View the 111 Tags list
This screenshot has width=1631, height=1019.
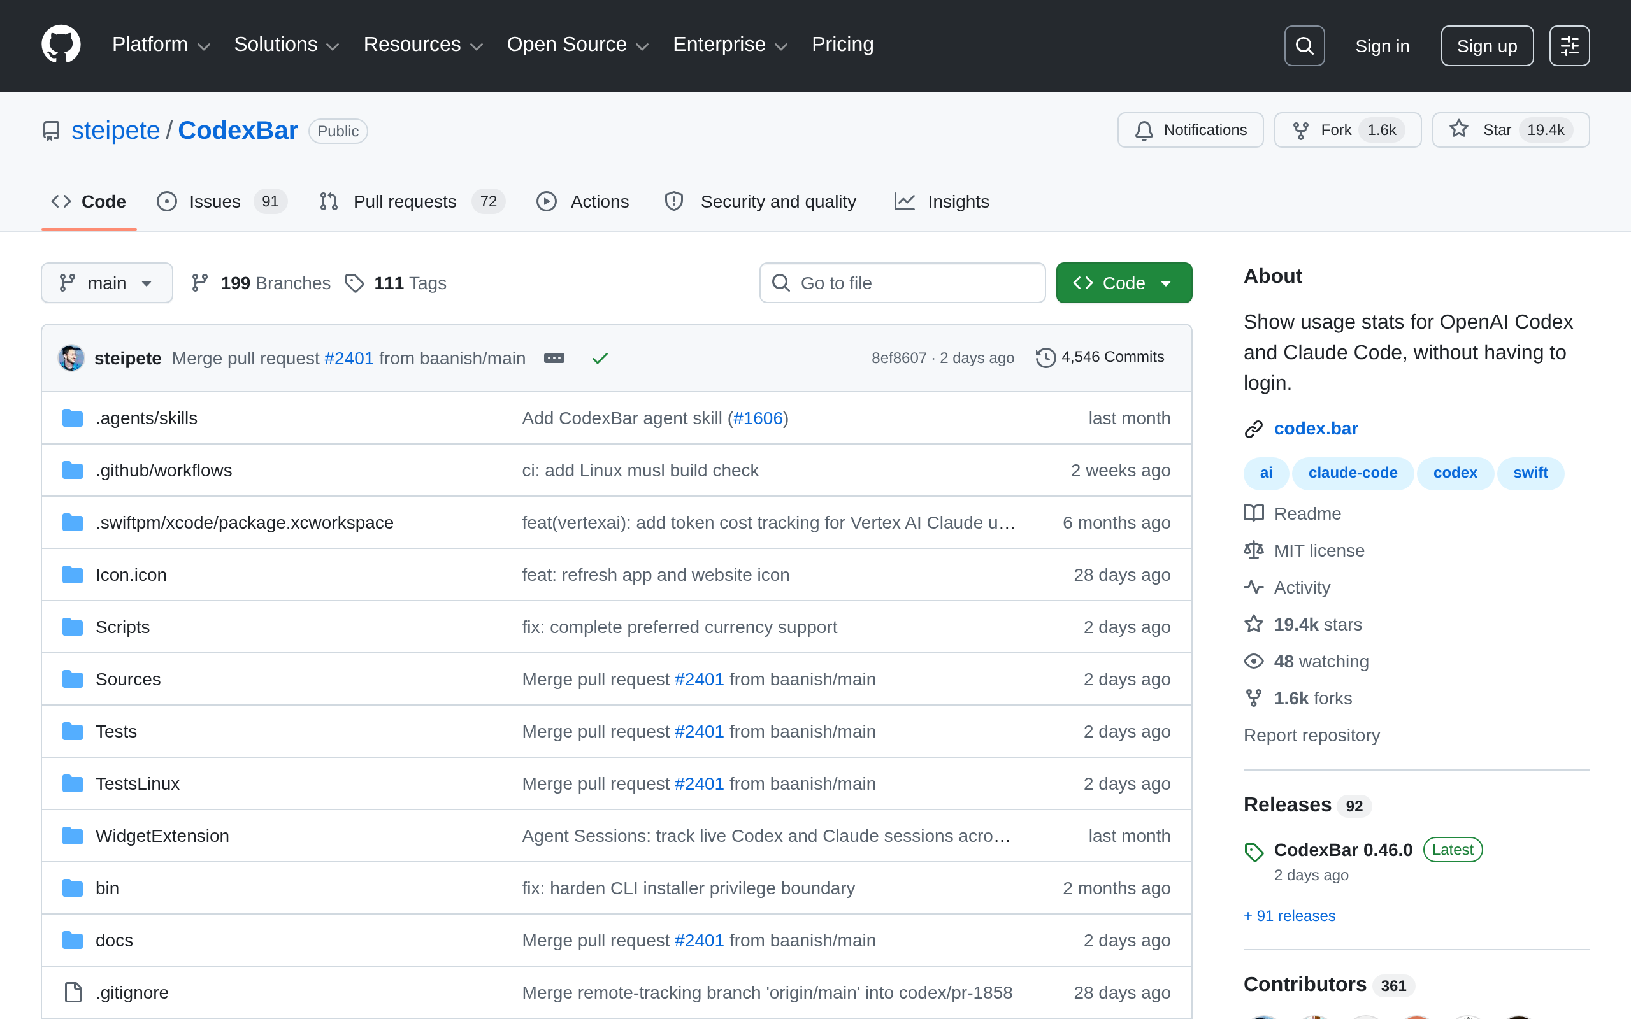pos(396,283)
